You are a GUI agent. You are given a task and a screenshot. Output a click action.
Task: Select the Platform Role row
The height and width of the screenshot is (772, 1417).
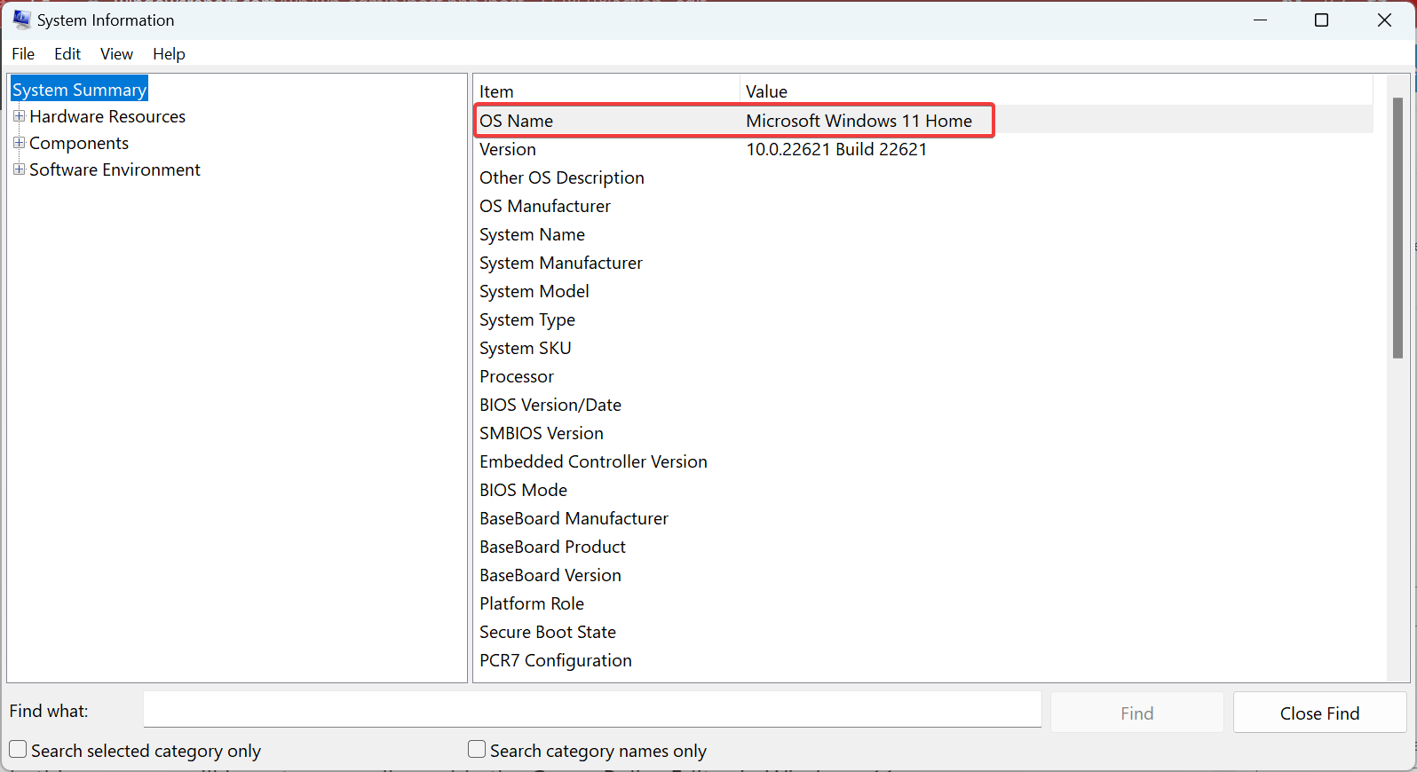(x=923, y=603)
